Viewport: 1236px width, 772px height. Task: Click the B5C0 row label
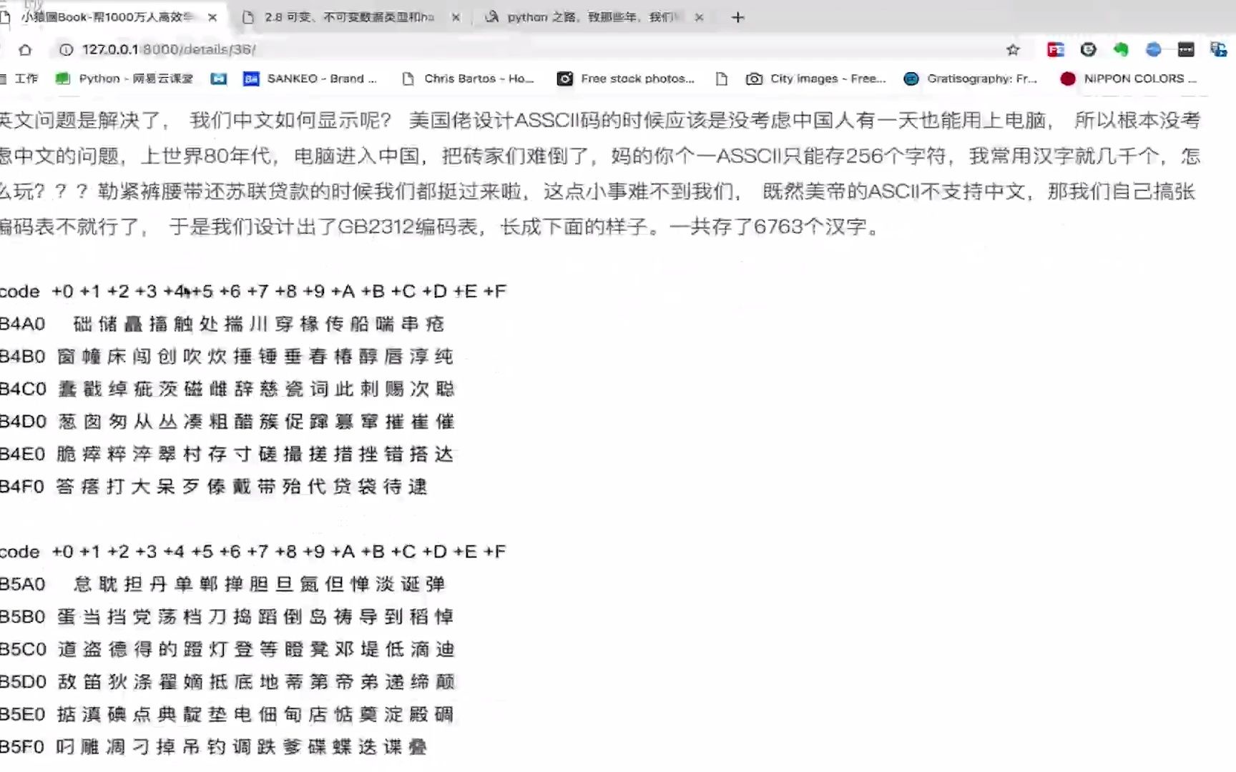[23, 650]
